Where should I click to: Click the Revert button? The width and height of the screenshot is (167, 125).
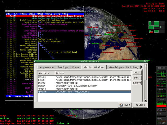point(125,105)
